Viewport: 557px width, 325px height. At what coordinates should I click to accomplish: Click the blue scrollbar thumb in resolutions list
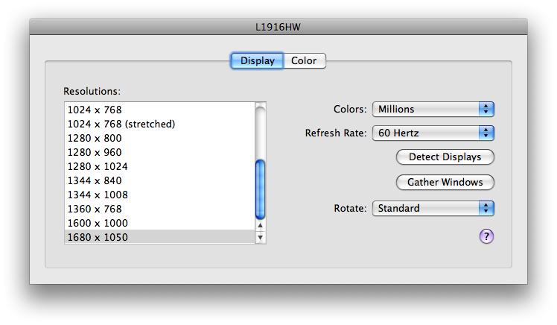(x=261, y=189)
